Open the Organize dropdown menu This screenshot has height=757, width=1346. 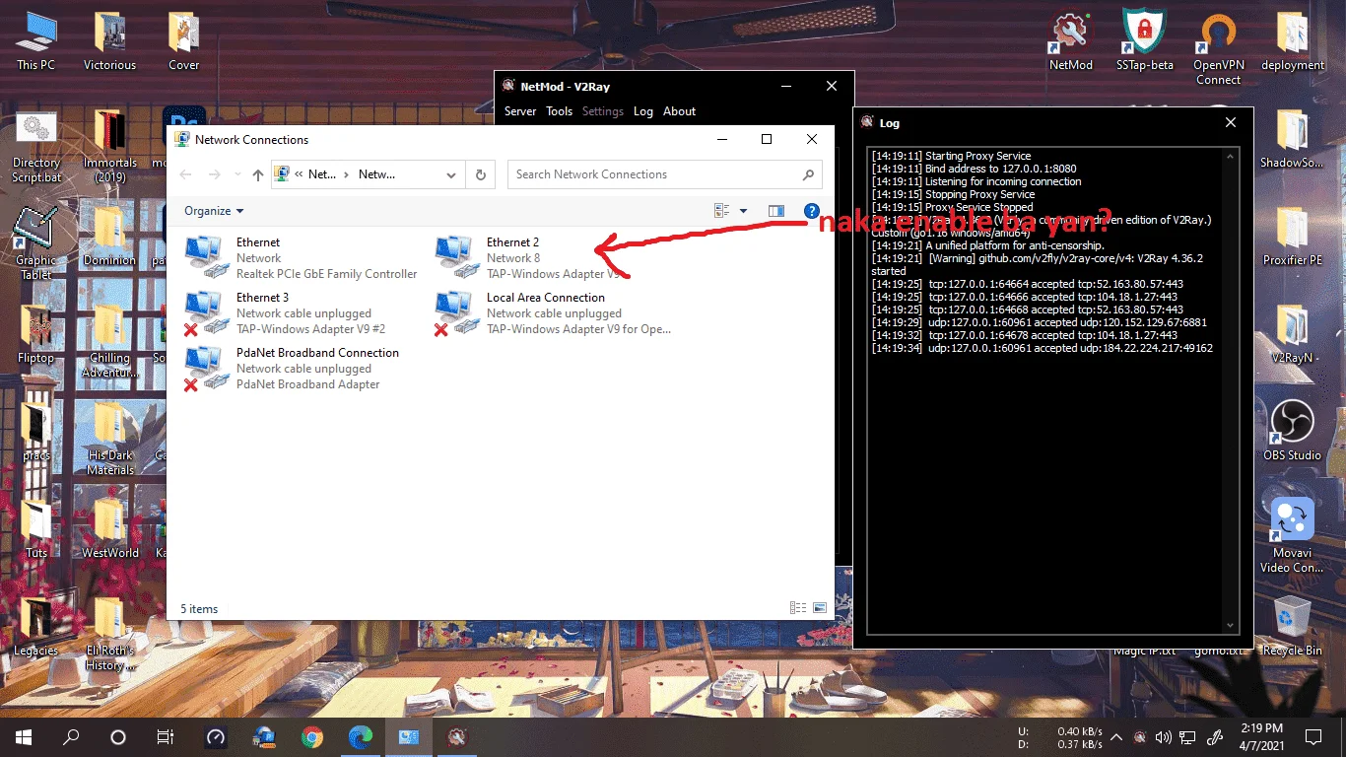pos(214,211)
